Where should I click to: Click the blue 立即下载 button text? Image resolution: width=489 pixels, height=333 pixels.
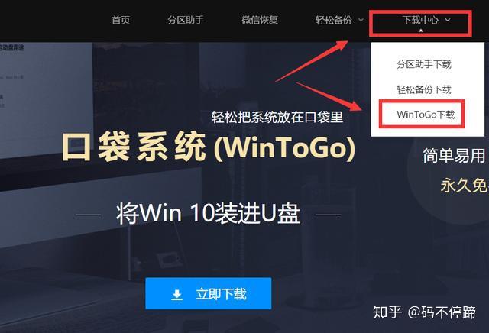[221, 294]
